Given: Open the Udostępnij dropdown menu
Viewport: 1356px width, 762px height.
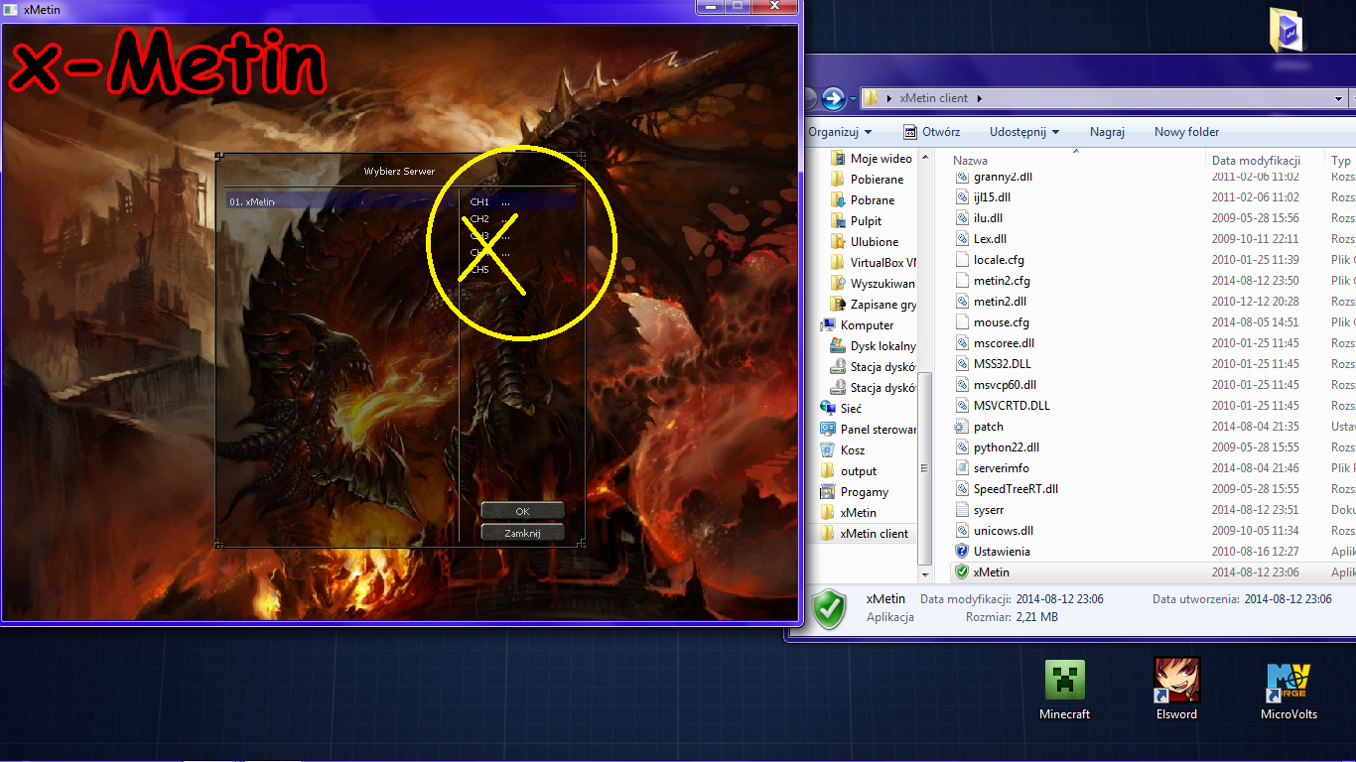Looking at the screenshot, I should [1024, 132].
